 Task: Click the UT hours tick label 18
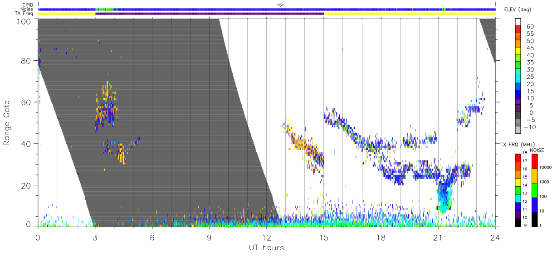tap(381, 237)
